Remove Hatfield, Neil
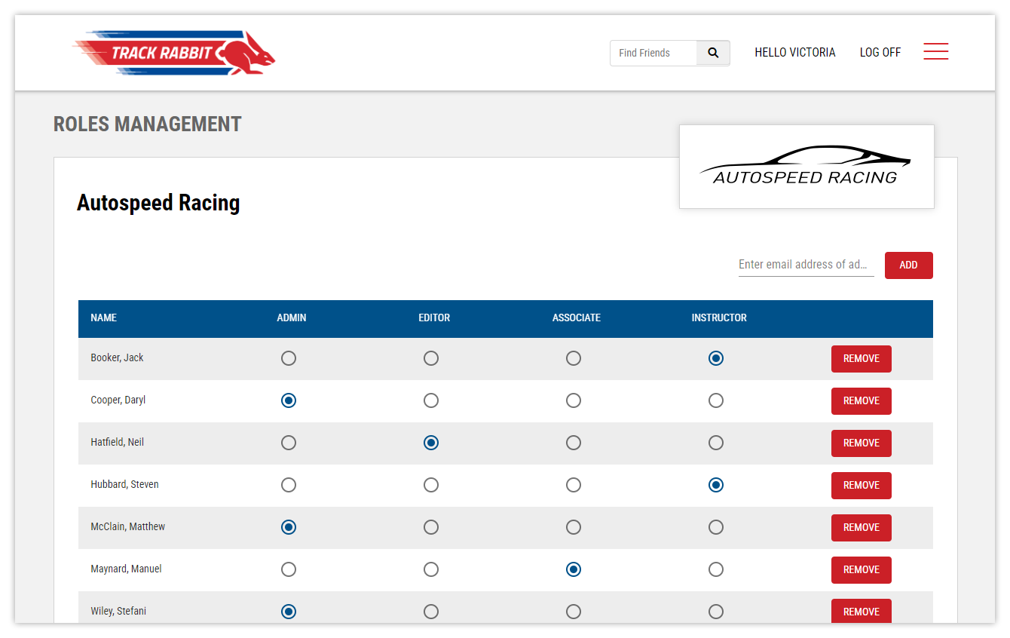1010x638 pixels. tap(862, 443)
